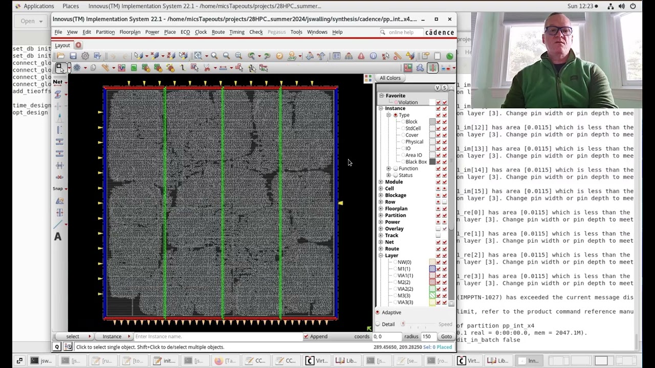Click the orange redraw refresh icon
This screenshot has width=655, height=368.
pyautogui.click(x=279, y=56)
